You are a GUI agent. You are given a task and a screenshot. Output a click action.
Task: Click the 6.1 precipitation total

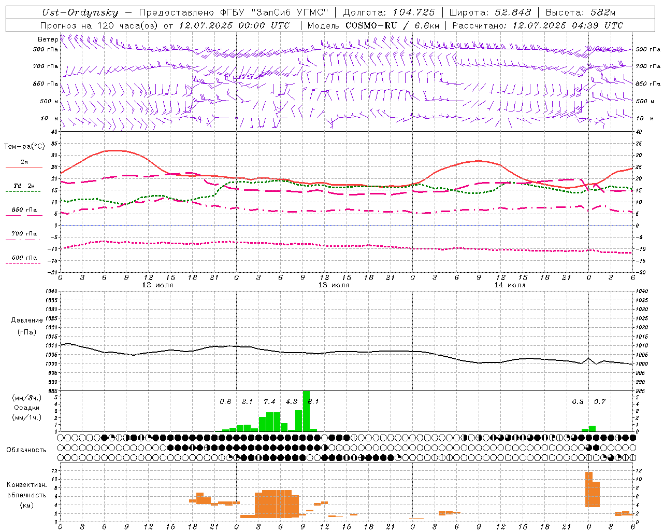coord(313,401)
